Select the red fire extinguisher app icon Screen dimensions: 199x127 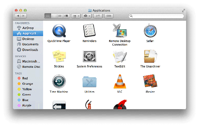click(x=89, y=105)
